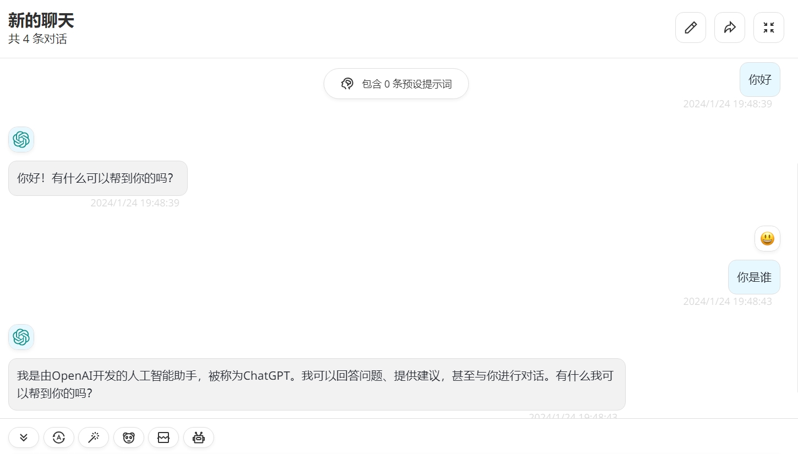This screenshot has width=798, height=454.
Task: Click the exit fullscreen collapse icon
Action: pos(769,28)
